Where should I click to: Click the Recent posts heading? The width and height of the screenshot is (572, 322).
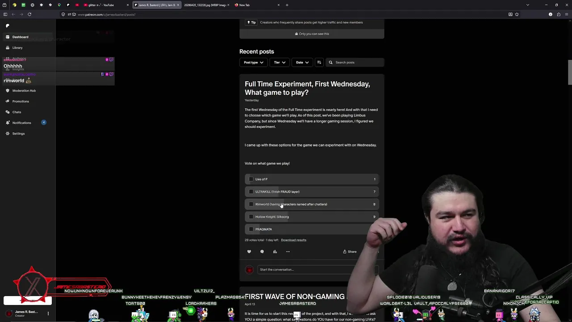(x=257, y=51)
